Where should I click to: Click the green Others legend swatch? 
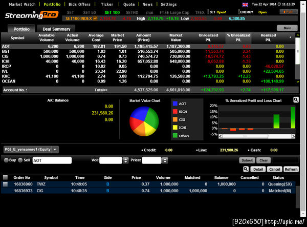coord(175,135)
